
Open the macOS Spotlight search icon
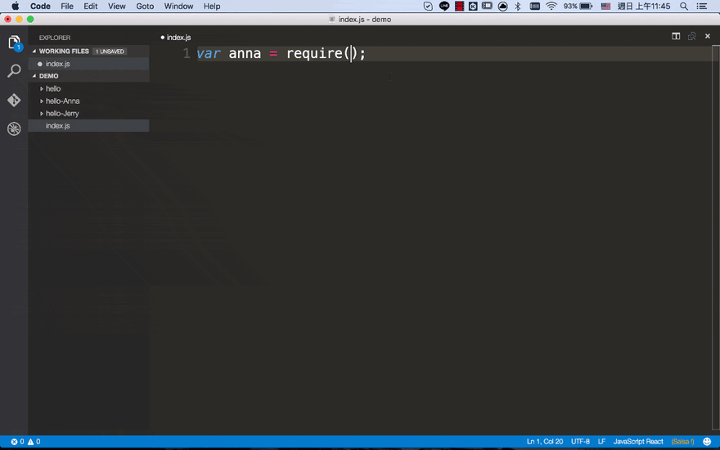point(684,7)
